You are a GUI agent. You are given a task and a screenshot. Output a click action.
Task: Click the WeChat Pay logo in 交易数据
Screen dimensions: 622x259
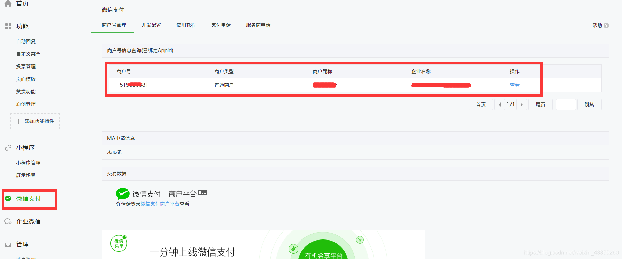[x=123, y=194]
